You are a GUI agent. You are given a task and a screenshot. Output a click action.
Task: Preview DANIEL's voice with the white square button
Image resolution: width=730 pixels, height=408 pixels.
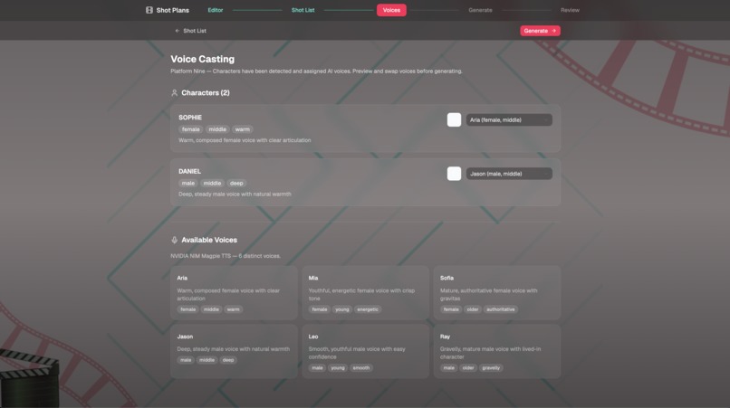pyautogui.click(x=454, y=174)
